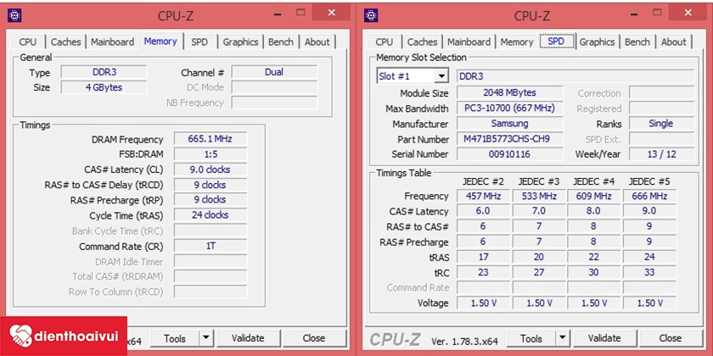Viewport: 713px width, 356px height.
Task: Click the JEDEC #2 tRAS value 17
Action: click(x=483, y=257)
